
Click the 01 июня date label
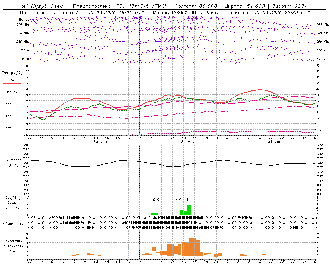[x=275, y=142]
